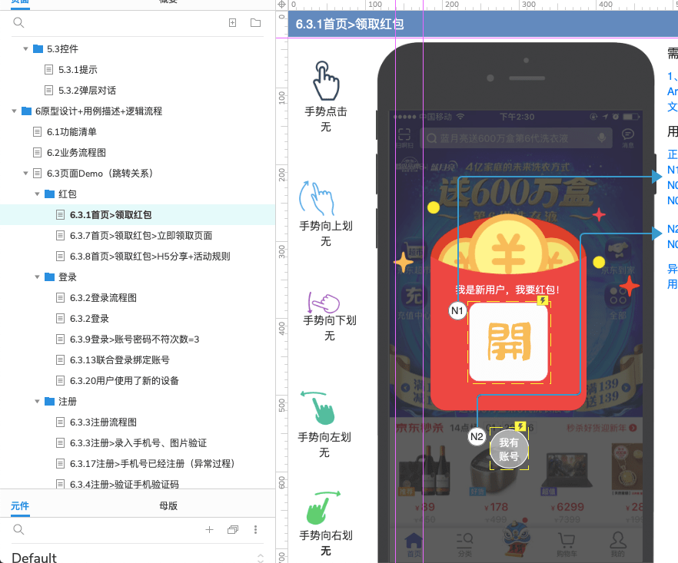Open page 5.3.1提示

(78, 70)
